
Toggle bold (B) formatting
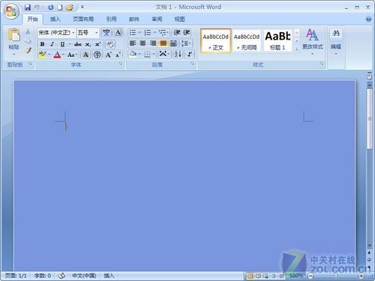point(43,44)
